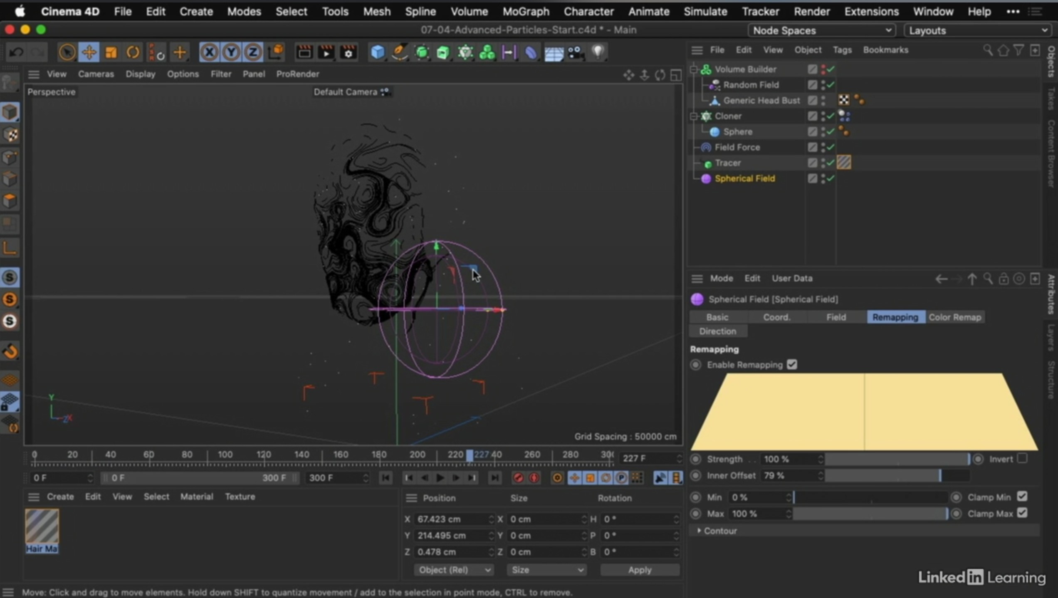Select the Scale tool in toolbar
The width and height of the screenshot is (1058, 598).
(111, 52)
